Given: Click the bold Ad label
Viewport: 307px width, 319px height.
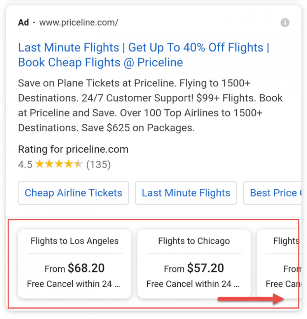Looking at the screenshot, I should click(x=23, y=22).
